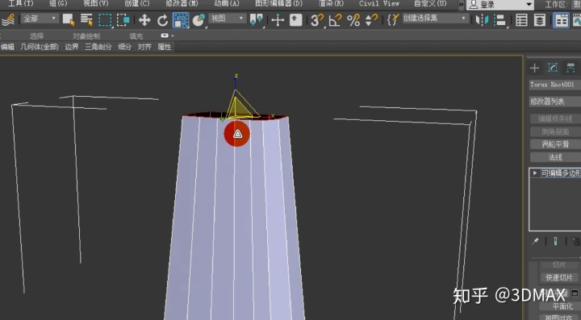
Task: Expand the hidden menus chevron
Action: [461, 5]
